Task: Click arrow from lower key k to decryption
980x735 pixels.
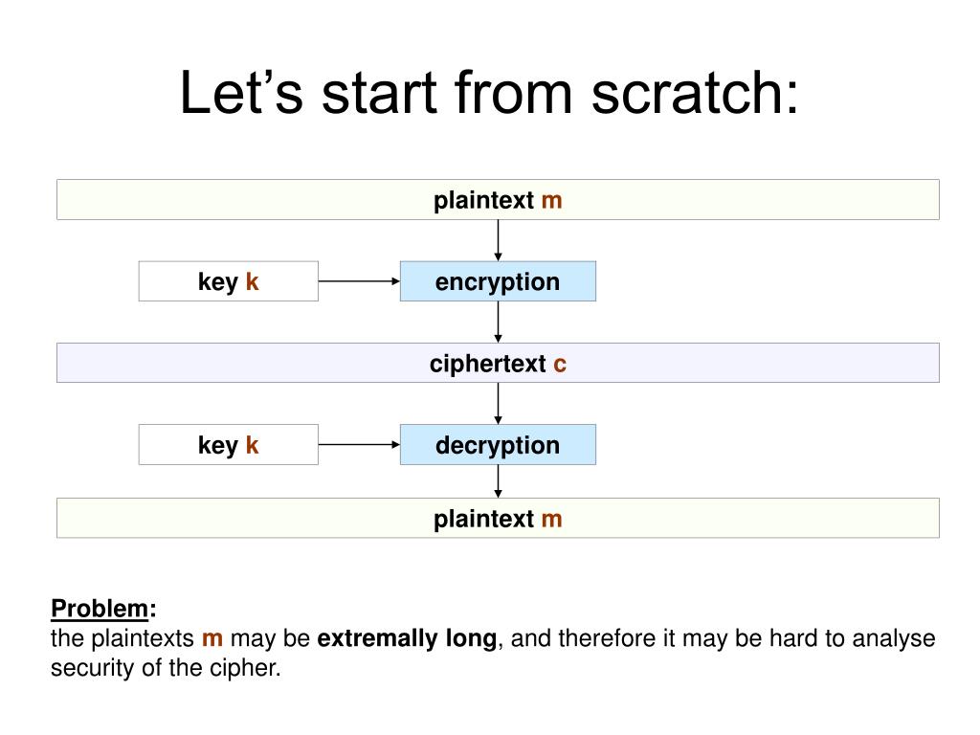Action: (360, 444)
